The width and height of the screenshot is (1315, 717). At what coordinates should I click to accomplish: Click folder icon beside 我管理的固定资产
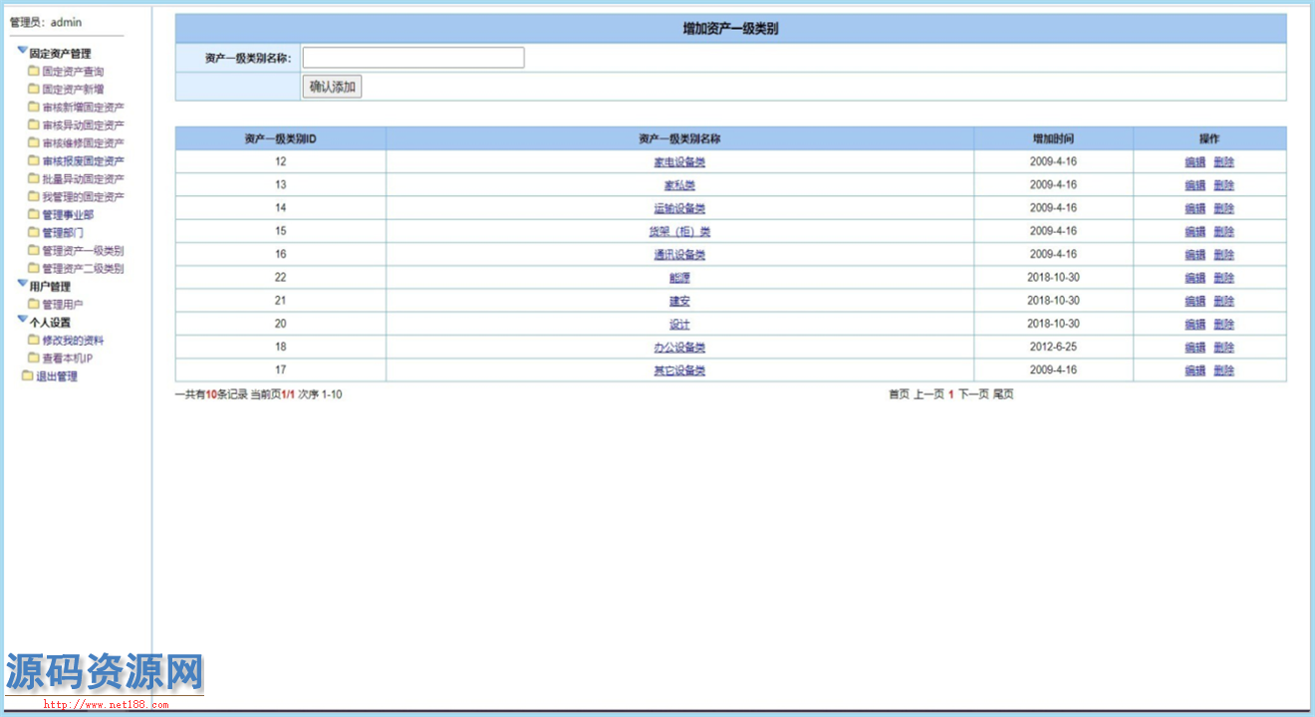[x=34, y=196]
